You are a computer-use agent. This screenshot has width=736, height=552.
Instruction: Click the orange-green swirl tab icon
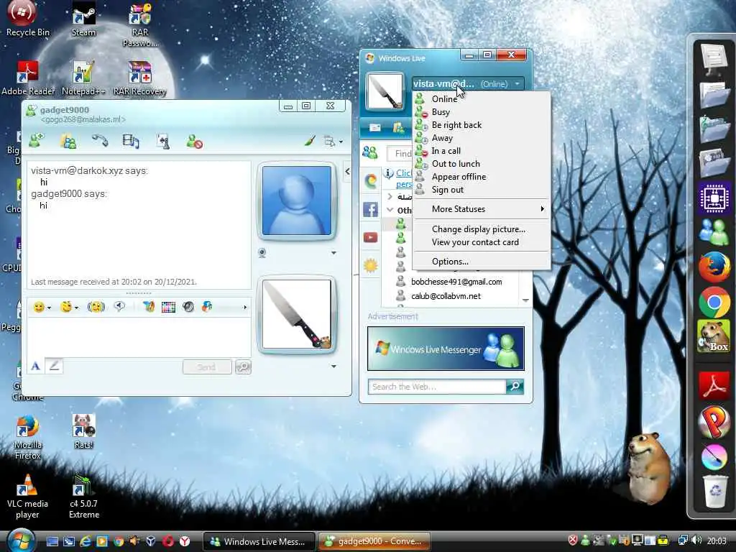370,181
